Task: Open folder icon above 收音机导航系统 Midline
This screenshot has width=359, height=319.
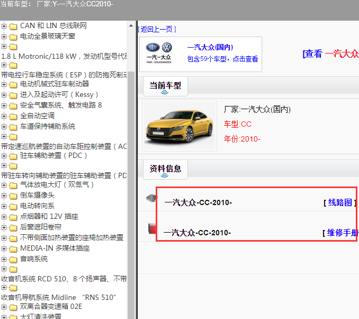Action: (13, 288)
